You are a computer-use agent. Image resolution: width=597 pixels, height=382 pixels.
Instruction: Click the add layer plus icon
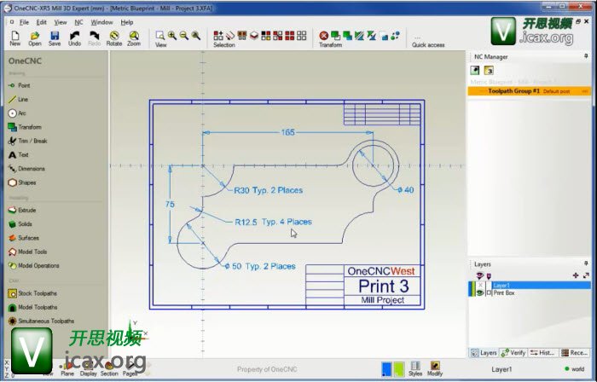576,275
